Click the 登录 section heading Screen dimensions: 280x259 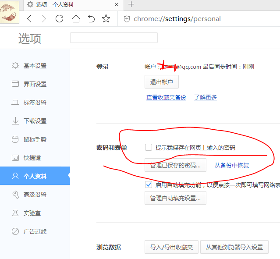click(103, 67)
